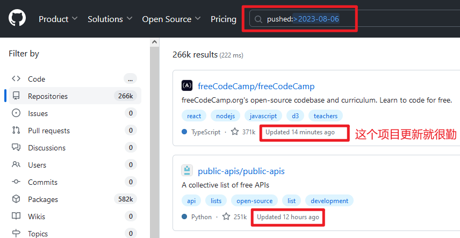
Task: Click the Packages box icon
Action: [16, 199]
